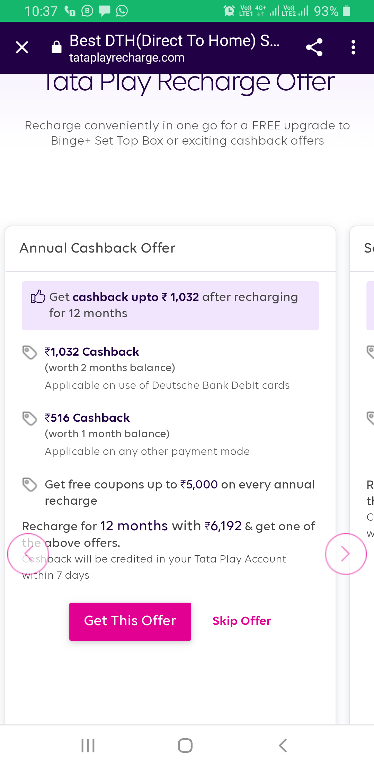Tap Skip Offer link
Screen dimensions: 374x768
tap(242, 621)
